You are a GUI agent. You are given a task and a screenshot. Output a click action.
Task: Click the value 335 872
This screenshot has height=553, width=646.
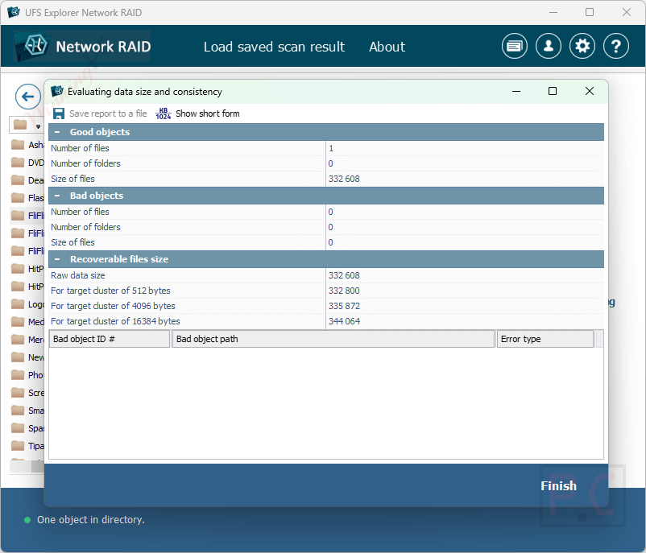pyautogui.click(x=344, y=306)
